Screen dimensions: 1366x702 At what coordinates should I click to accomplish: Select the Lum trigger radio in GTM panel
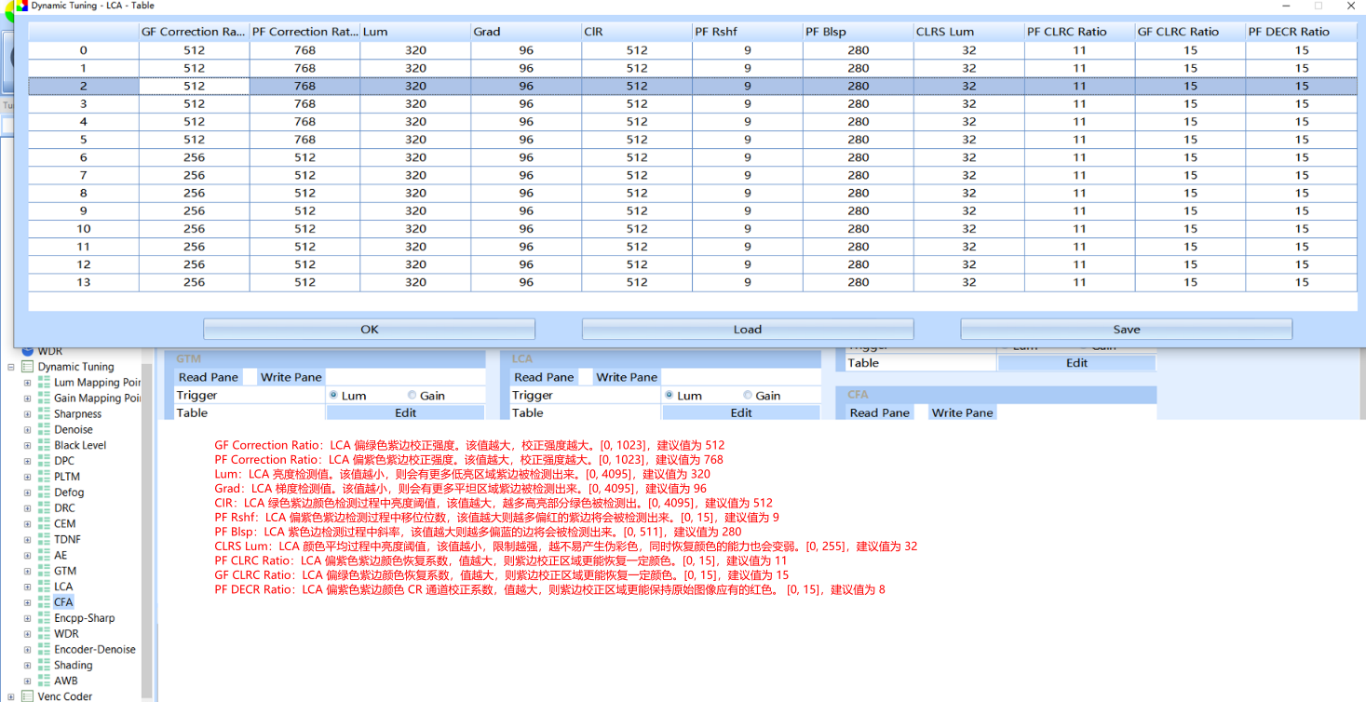click(333, 395)
